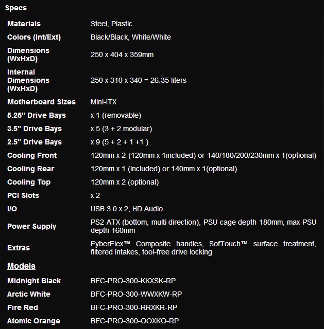
Task: Click the Cooling Rear 120mm value
Action: point(164,169)
